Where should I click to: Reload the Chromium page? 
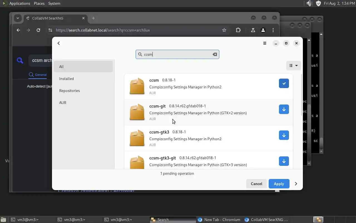[38, 30]
